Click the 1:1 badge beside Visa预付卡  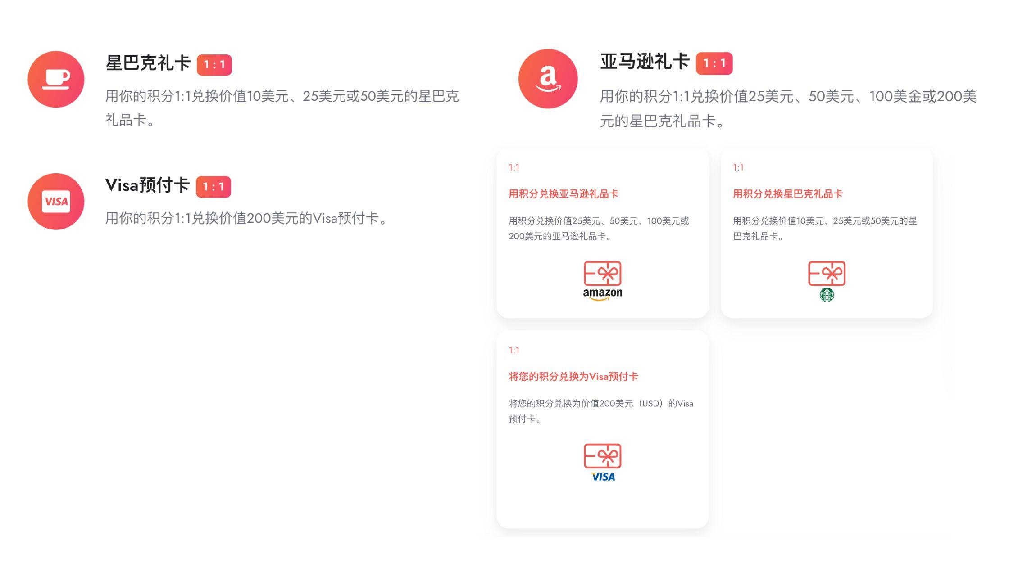(214, 187)
